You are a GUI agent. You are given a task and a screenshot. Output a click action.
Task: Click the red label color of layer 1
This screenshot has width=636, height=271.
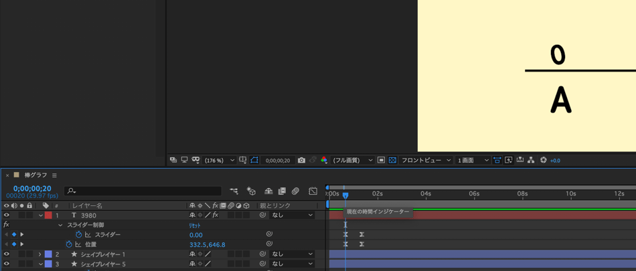48,215
